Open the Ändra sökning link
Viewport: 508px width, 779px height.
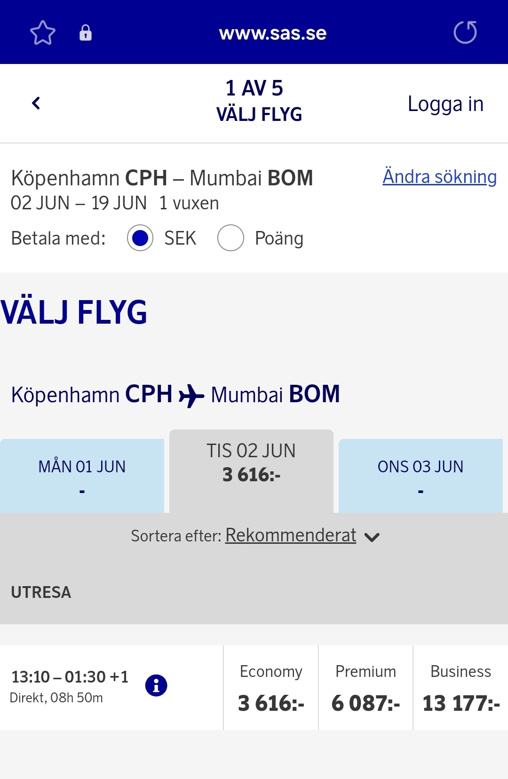(x=439, y=177)
